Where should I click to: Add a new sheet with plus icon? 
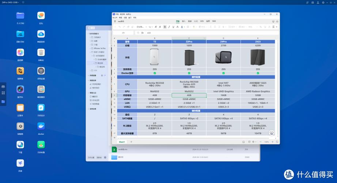[x=131, y=142]
